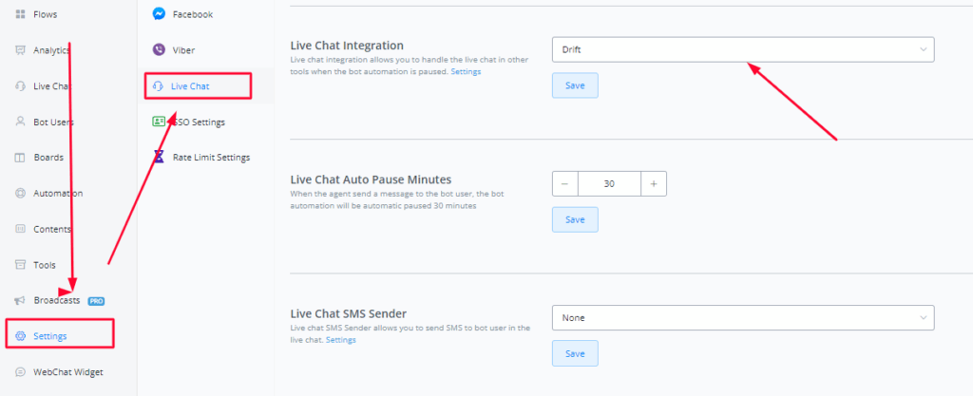Select the Live Chat settings tab
Screen dimensions: 973x396
[x=198, y=86]
